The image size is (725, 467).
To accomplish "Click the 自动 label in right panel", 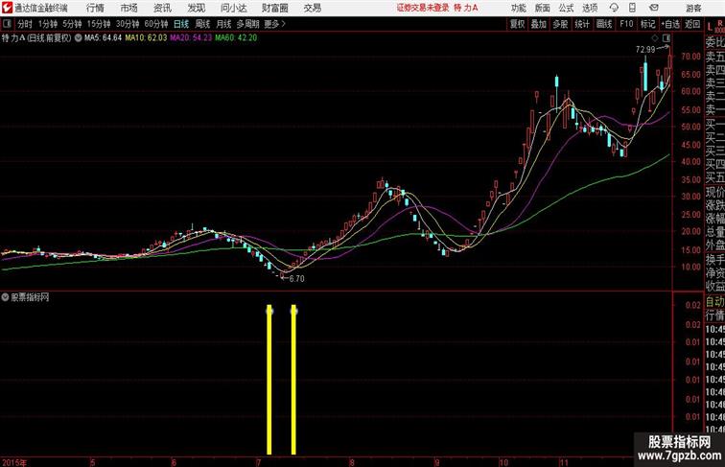I will pyautogui.click(x=714, y=302).
